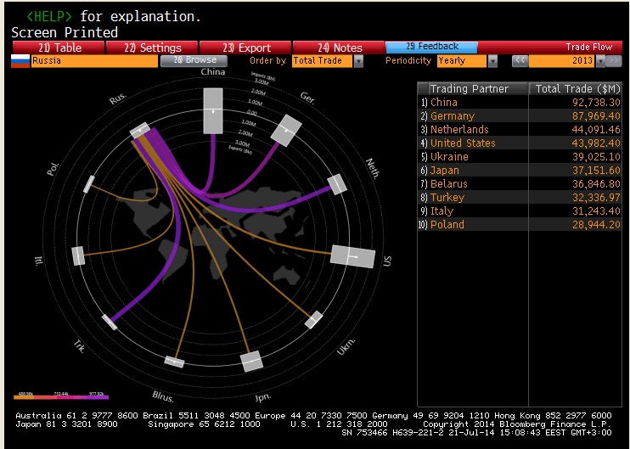Select United States in the partner table

[x=463, y=143]
